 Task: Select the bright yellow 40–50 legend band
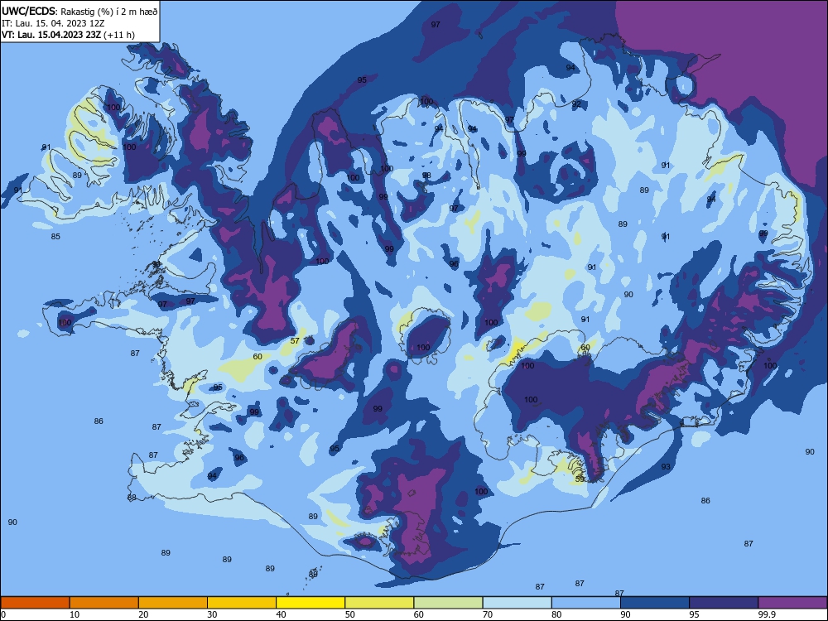310,603
